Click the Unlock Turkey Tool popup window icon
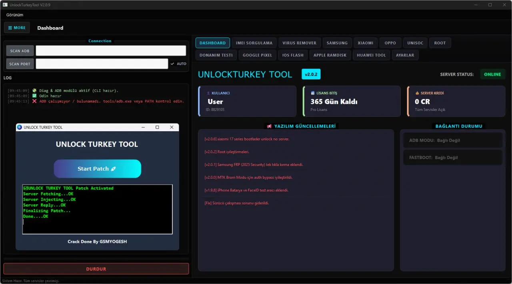 [x=19, y=127]
